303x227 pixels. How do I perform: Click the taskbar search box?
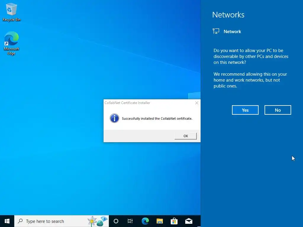pyautogui.click(x=62, y=221)
